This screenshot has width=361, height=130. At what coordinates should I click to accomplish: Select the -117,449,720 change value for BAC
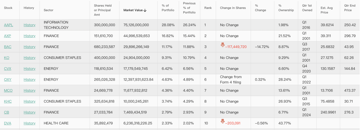click(x=236, y=47)
